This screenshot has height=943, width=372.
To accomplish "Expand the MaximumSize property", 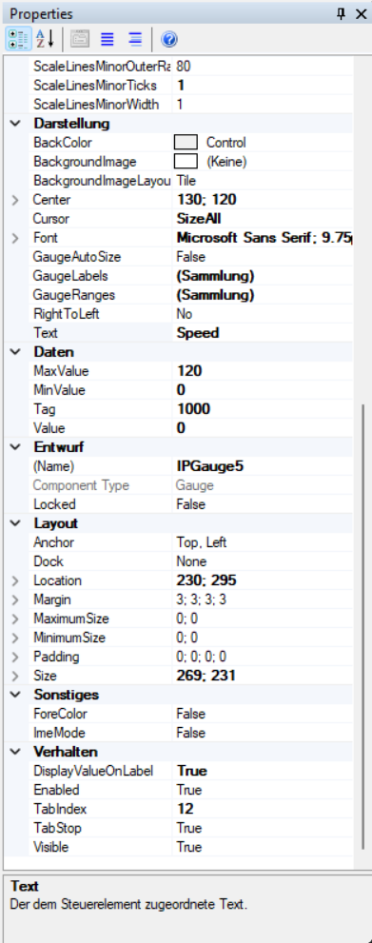I will click(x=15, y=619).
